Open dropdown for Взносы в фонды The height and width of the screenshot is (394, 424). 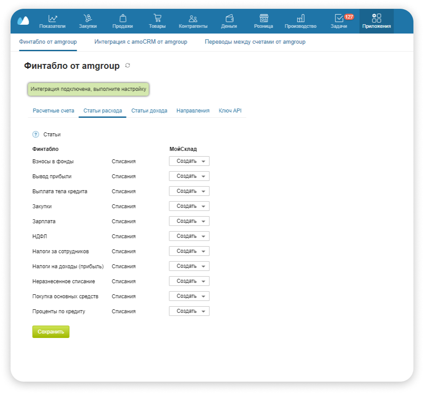[x=189, y=161]
